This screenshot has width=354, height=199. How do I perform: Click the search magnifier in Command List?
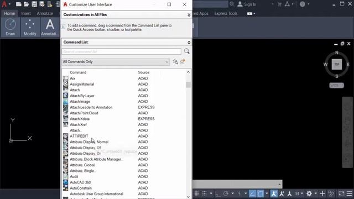[x=187, y=51]
